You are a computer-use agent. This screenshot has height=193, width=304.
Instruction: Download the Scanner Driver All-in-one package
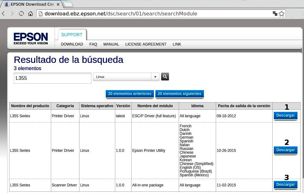click(x=285, y=185)
